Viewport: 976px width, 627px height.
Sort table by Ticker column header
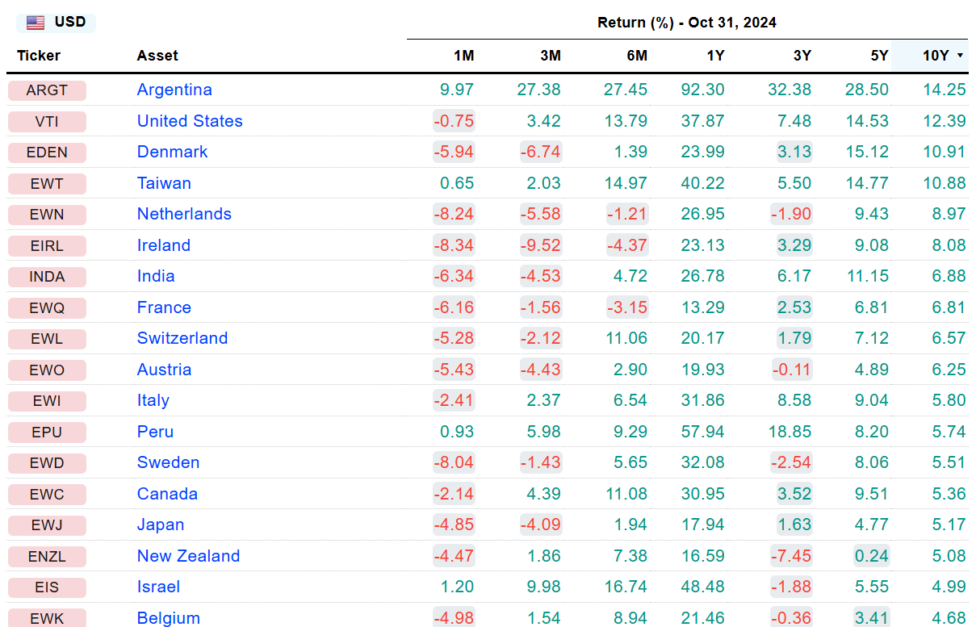tap(39, 56)
